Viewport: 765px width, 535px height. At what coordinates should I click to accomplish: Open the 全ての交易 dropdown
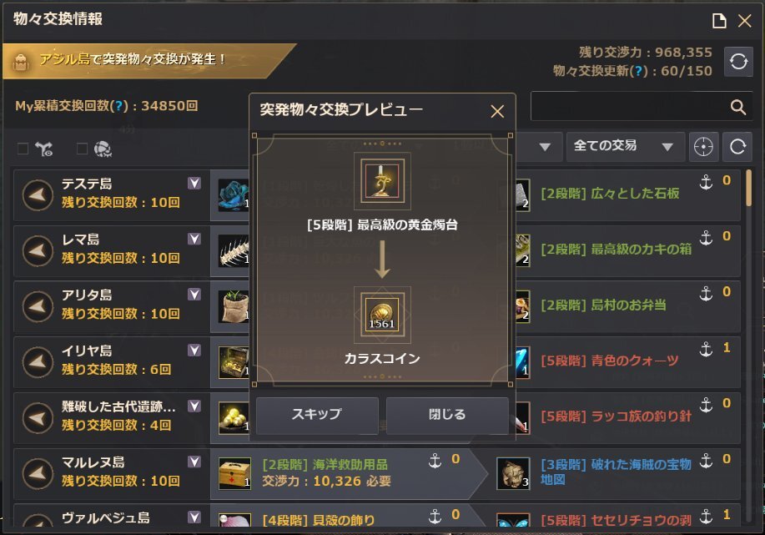[625, 146]
